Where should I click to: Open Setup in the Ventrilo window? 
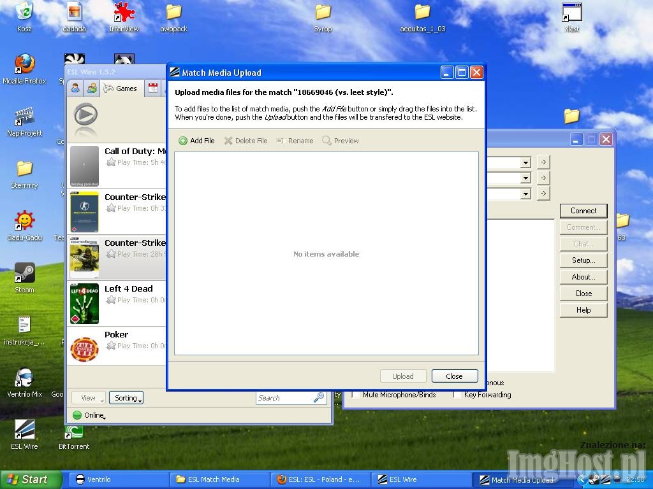point(583,260)
